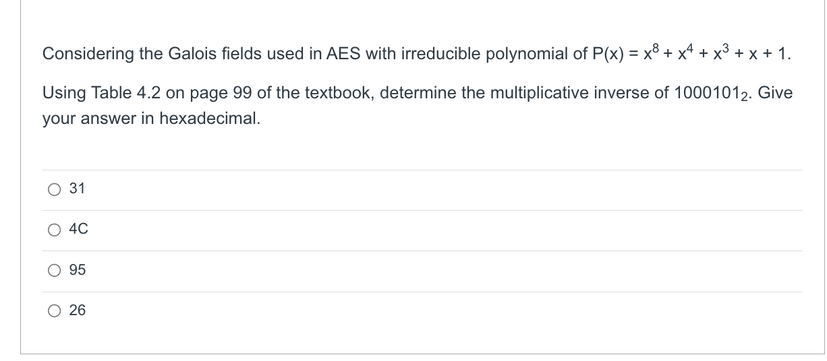
Task: Click the answer label text 95
Action: point(78,270)
